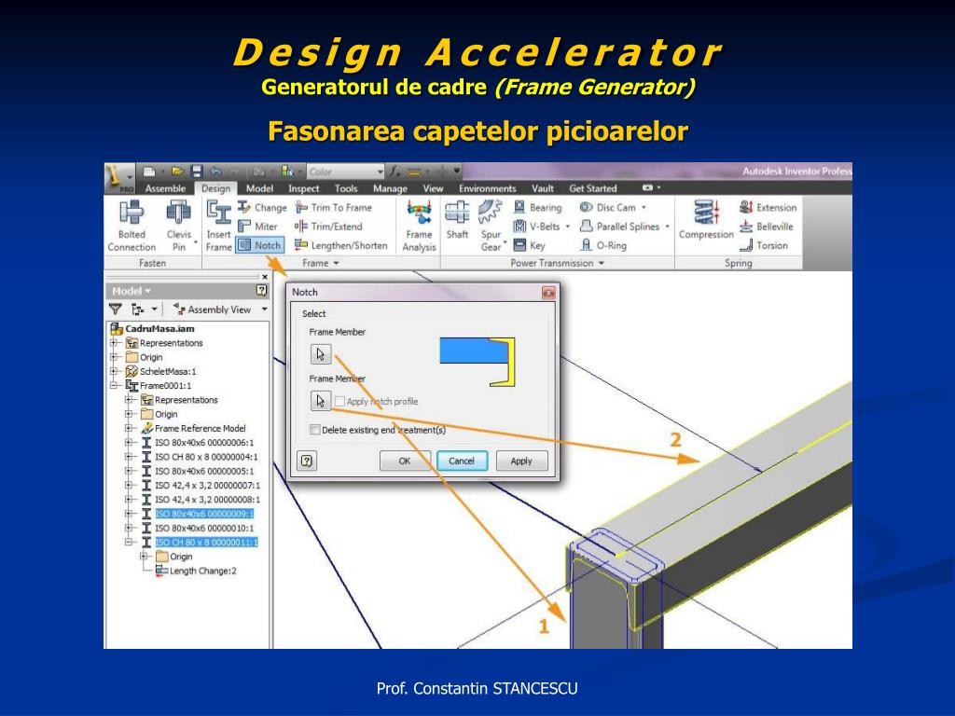This screenshot has width=955, height=716.
Task: Expand the ScheletMasa:1 node
Action: [114, 371]
